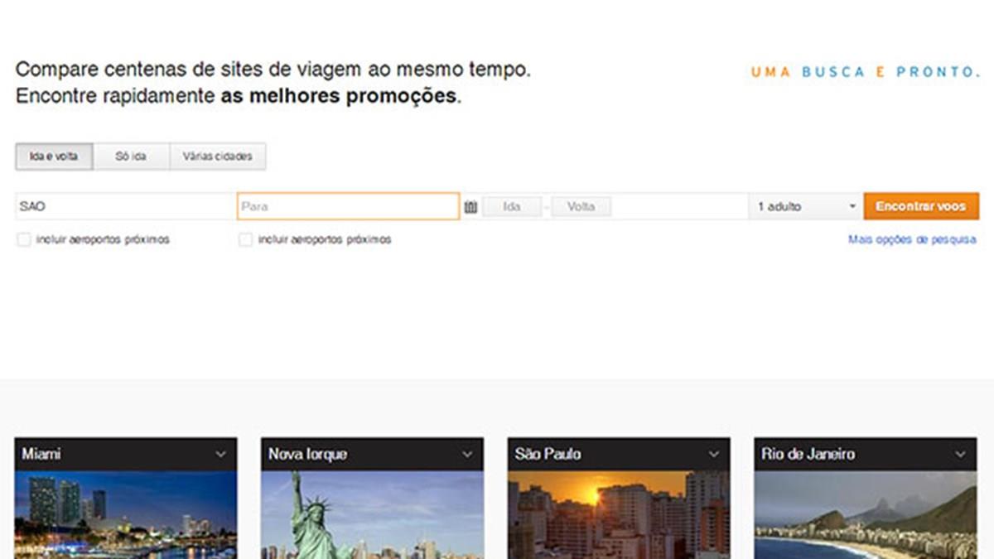Switch to the Só ida tab
Image resolution: width=994 pixels, height=559 pixels.
(131, 157)
